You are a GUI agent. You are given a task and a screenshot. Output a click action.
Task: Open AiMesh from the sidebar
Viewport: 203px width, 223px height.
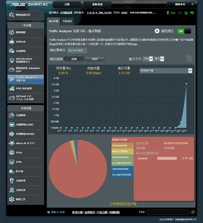pyautogui.click(x=25, y=42)
